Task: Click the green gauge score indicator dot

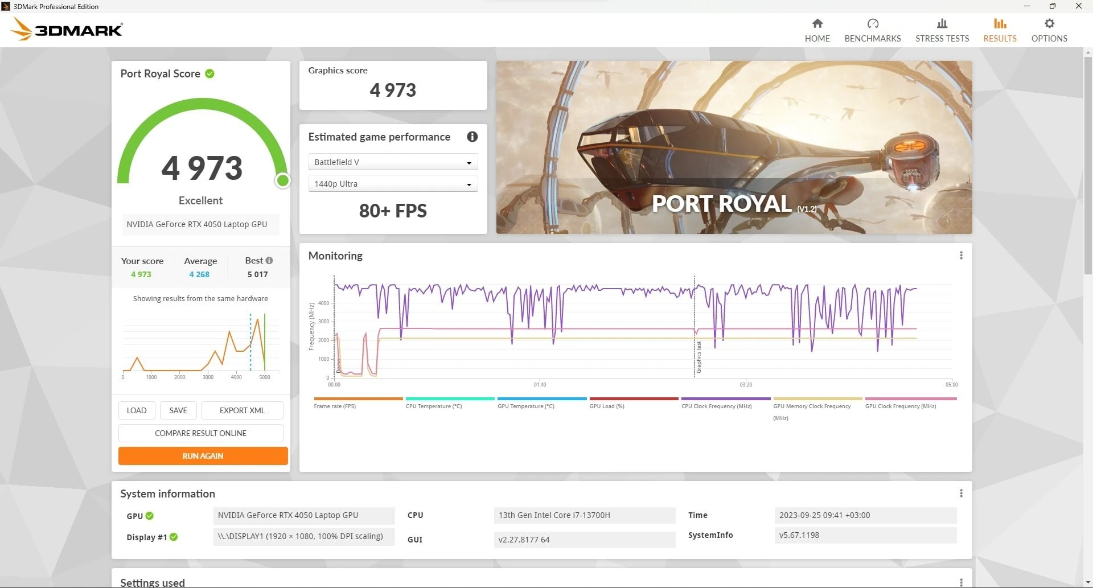Action: coord(282,181)
